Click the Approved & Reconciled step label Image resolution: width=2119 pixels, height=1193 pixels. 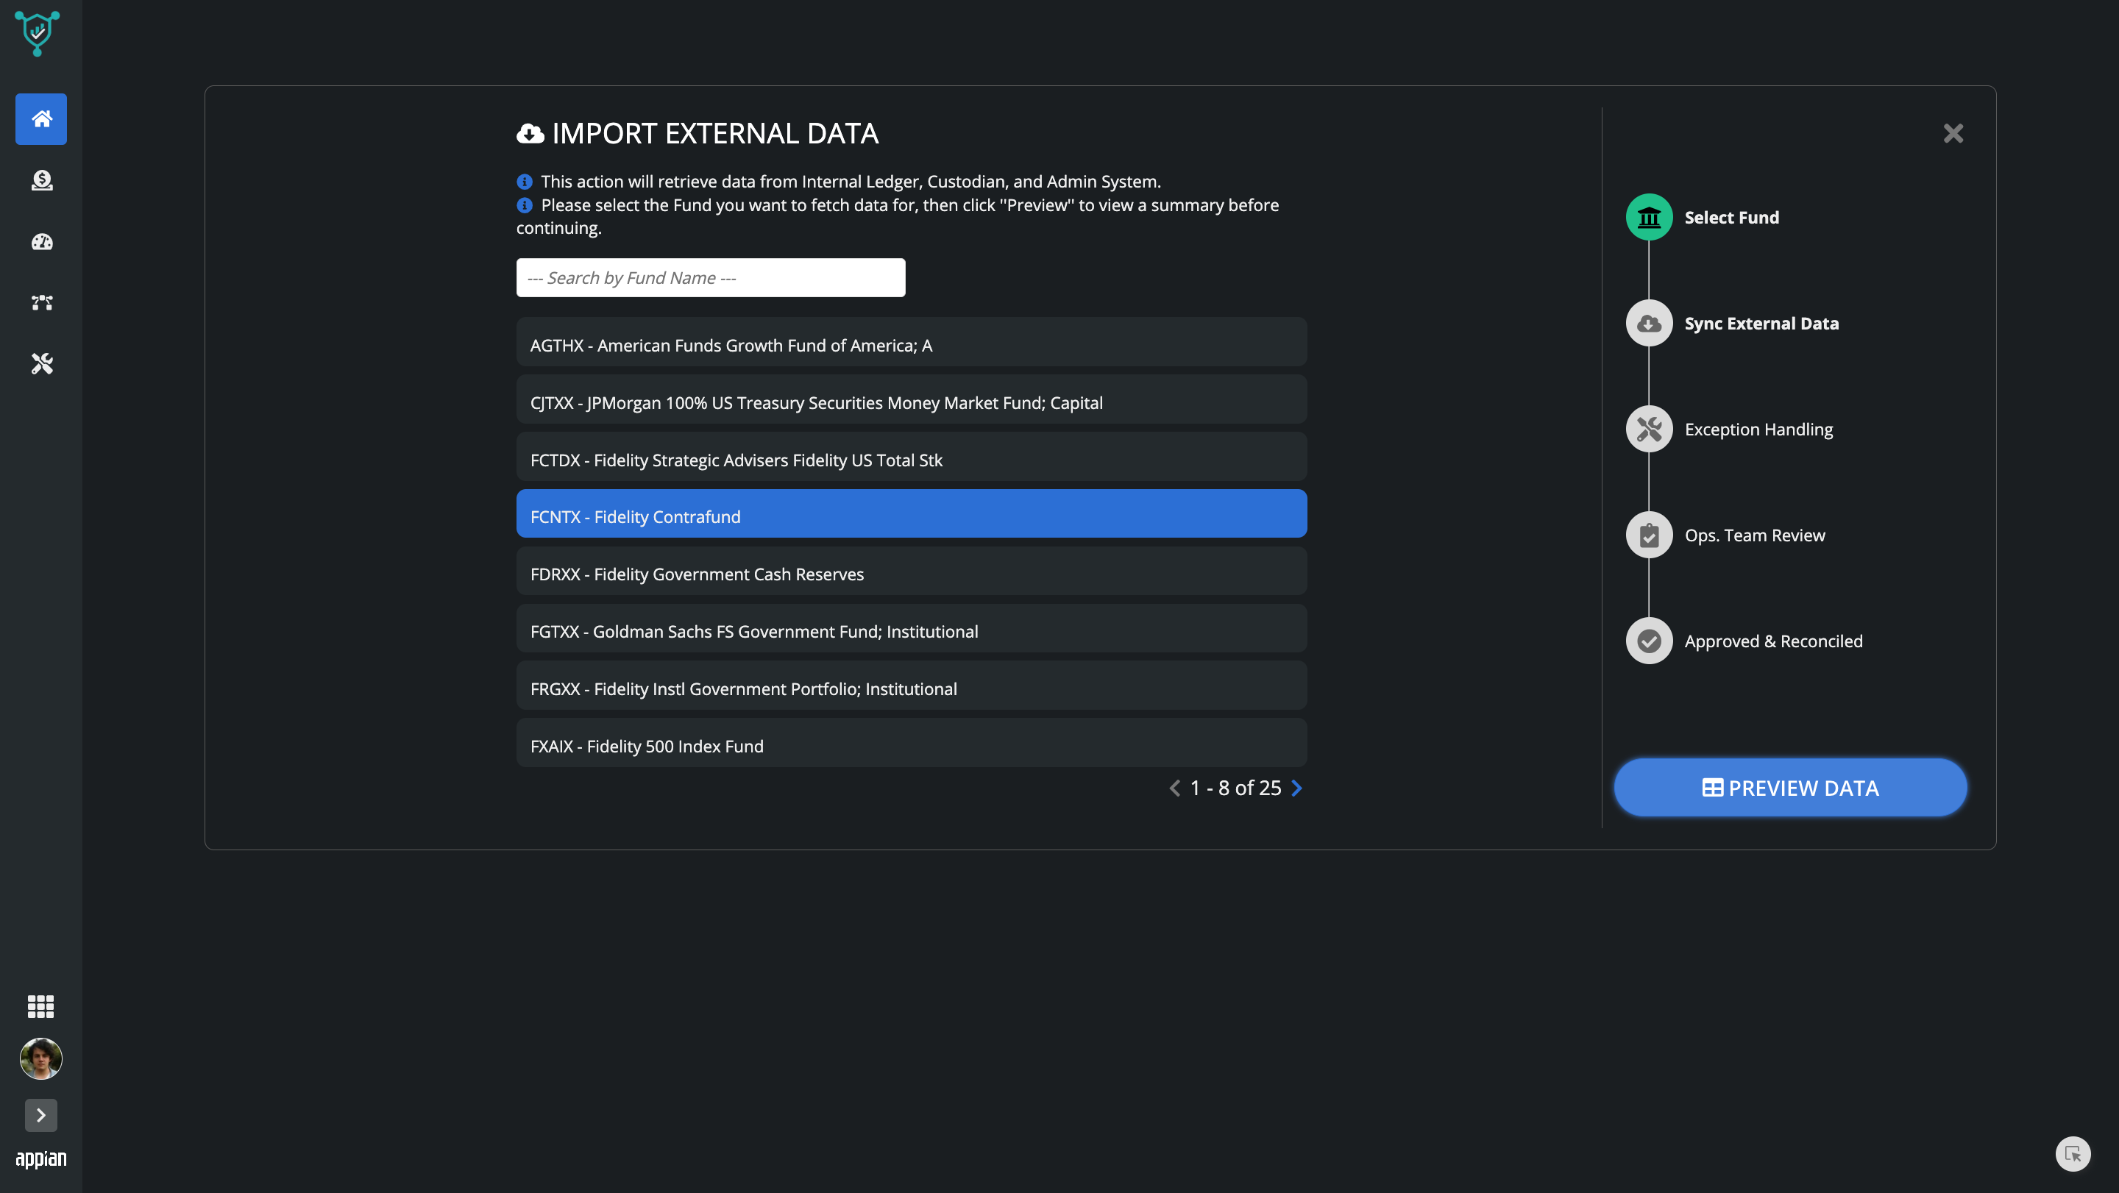point(1773,641)
